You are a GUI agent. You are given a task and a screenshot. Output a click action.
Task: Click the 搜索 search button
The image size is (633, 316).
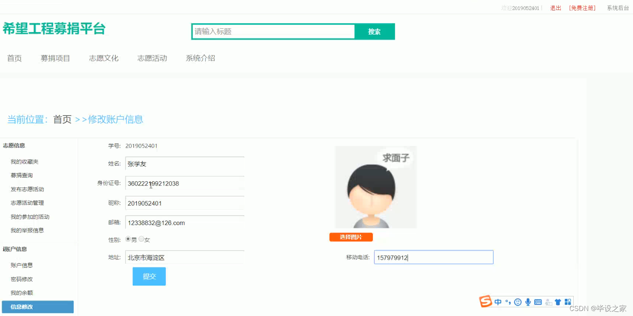(374, 31)
